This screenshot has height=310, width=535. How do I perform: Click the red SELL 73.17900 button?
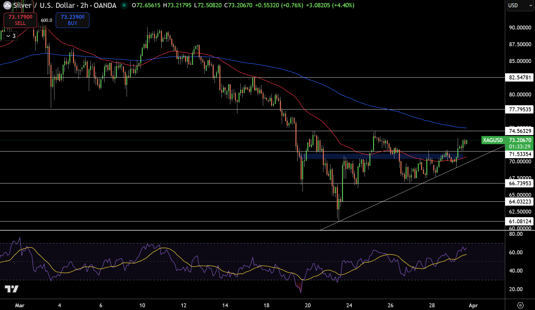20,20
